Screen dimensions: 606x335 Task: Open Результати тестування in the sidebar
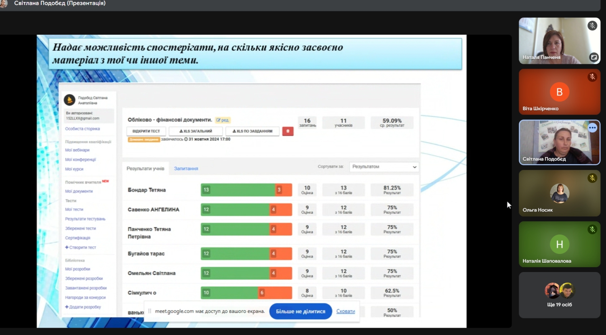coord(85,219)
